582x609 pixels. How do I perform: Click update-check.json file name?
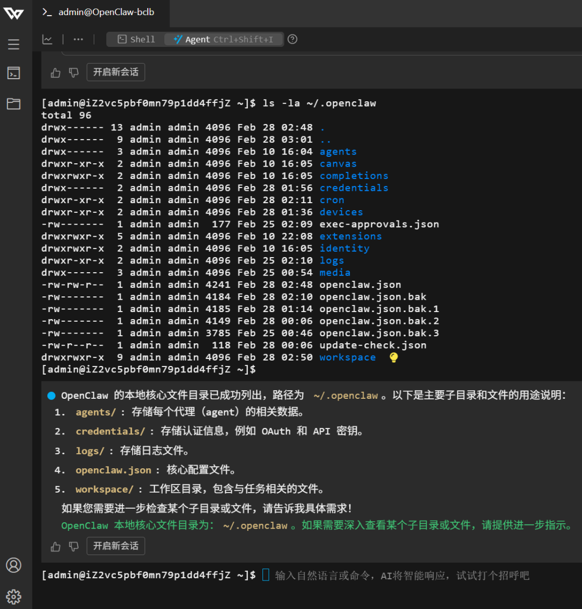pos(373,345)
